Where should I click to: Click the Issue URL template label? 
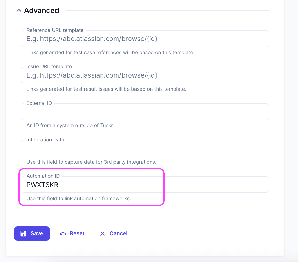coord(49,67)
